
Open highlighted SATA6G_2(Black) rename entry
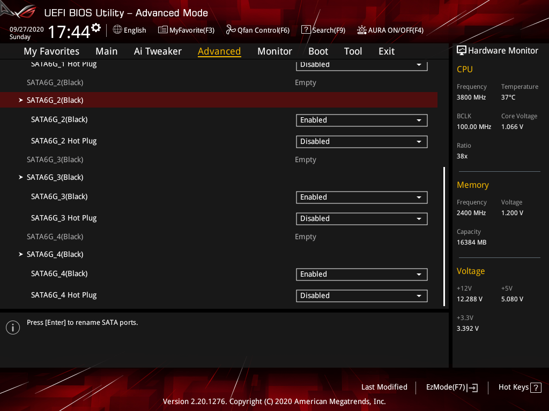point(219,100)
